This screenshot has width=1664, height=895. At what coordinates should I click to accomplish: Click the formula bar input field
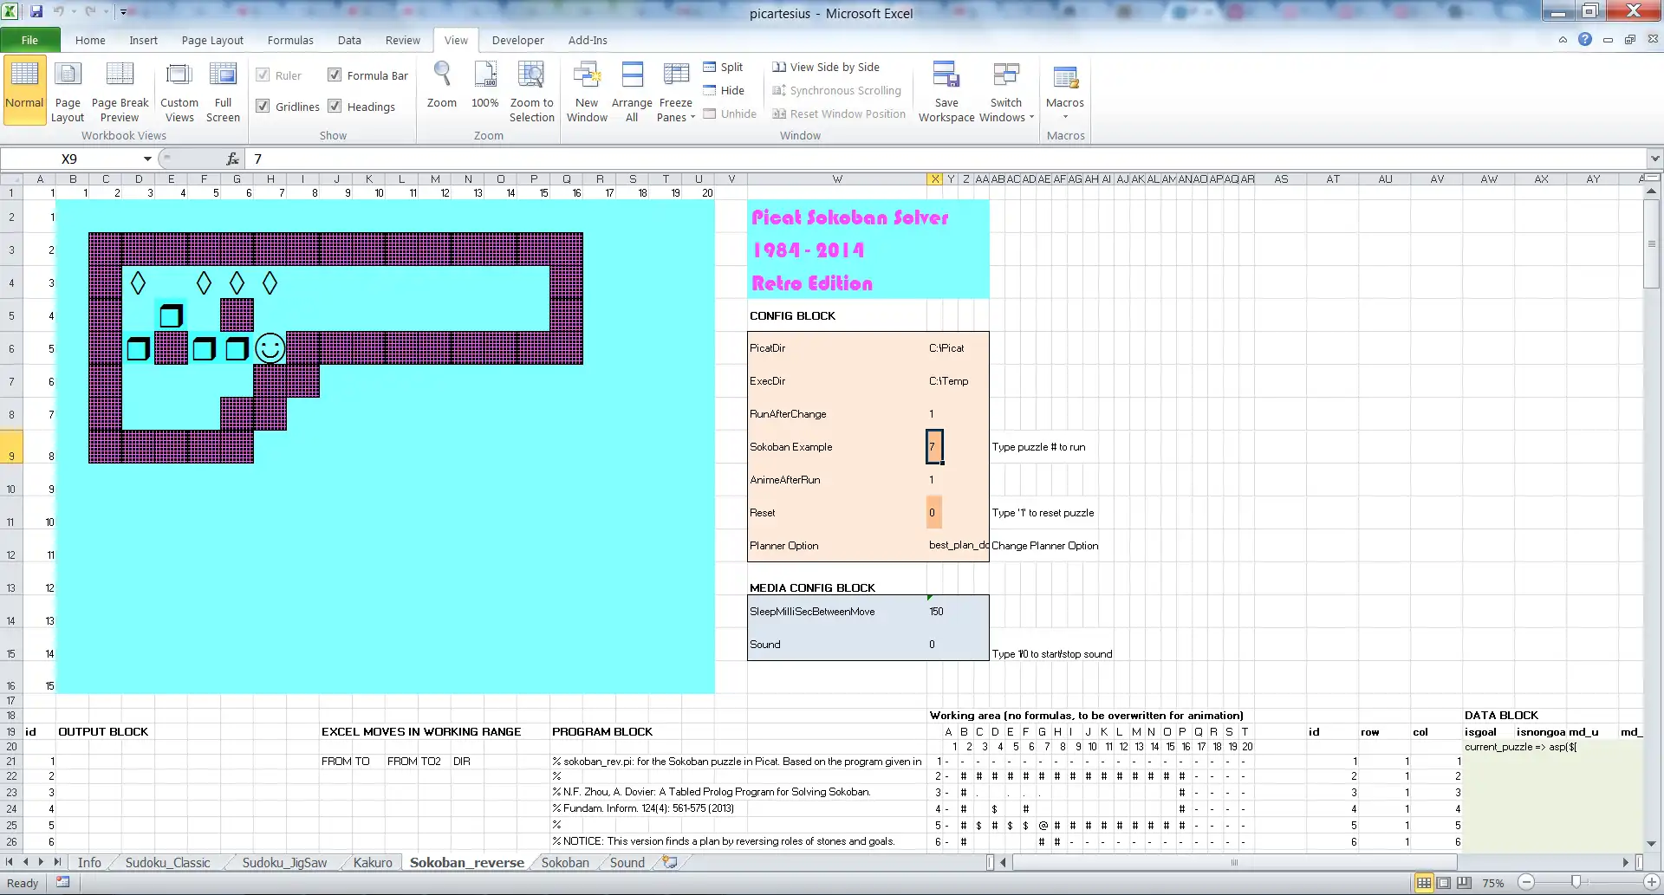[947, 159]
